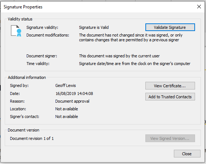The height and width of the screenshot is (164, 206).
Task: Click the signing date 16/08/2019 14:04:08
Action: [x=74, y=94]
